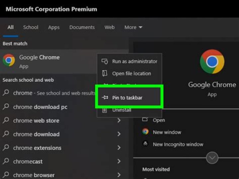Click search icon beside 'chromecast'

click(x=6, y=161)
